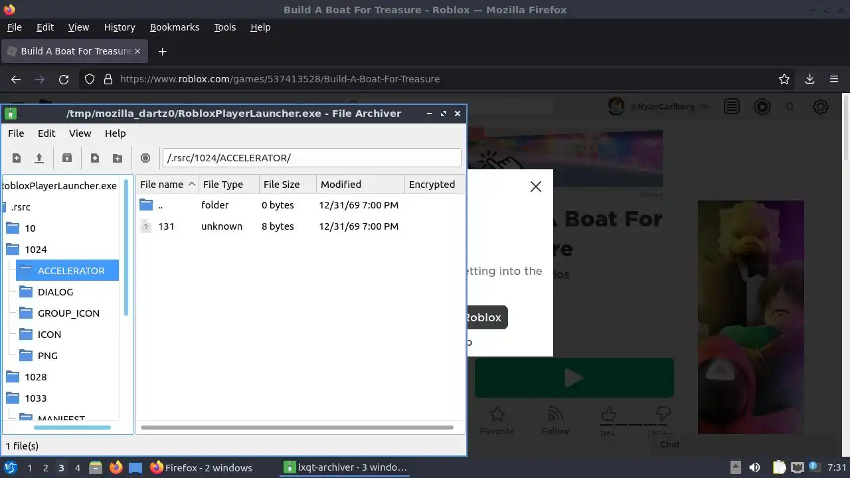Image resolution: width=850 pixels, height=478 pixels.
Task: Open a new Firefox tab
Action: [x=162, y=51]
